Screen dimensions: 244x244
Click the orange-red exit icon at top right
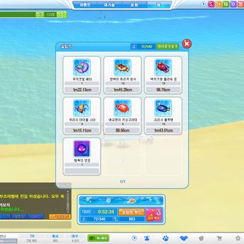[241, 4]
